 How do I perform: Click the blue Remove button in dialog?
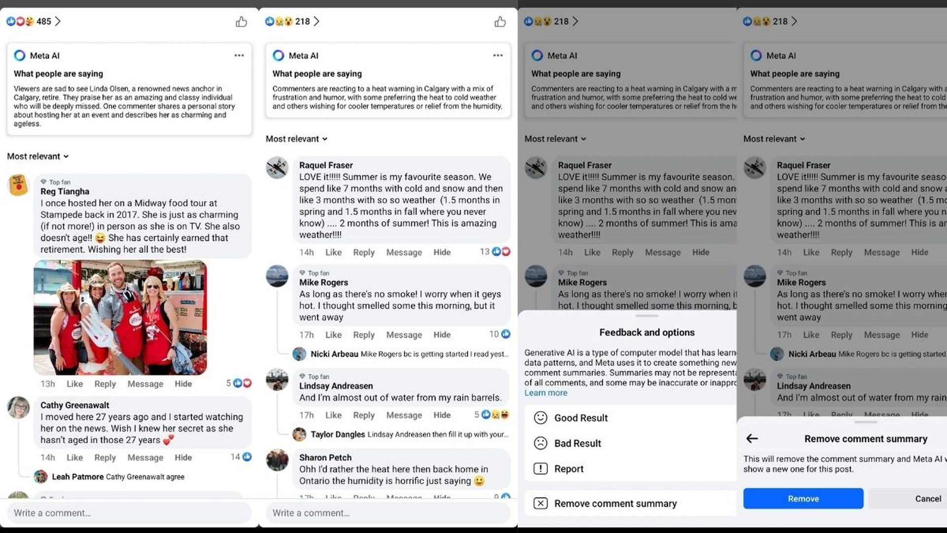click(x=803, y=498)
